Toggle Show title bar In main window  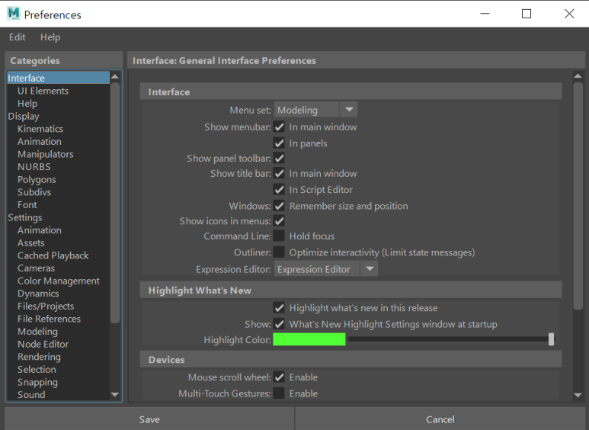pyautogui.click(x=279, y=173)
